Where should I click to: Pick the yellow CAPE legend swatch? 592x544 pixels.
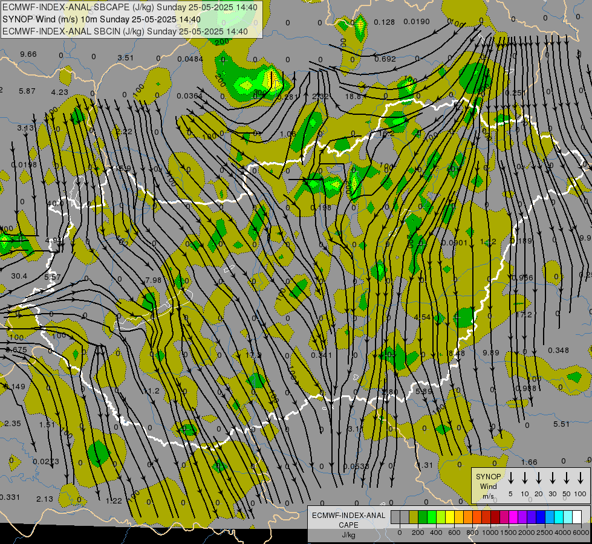(450, 517)
